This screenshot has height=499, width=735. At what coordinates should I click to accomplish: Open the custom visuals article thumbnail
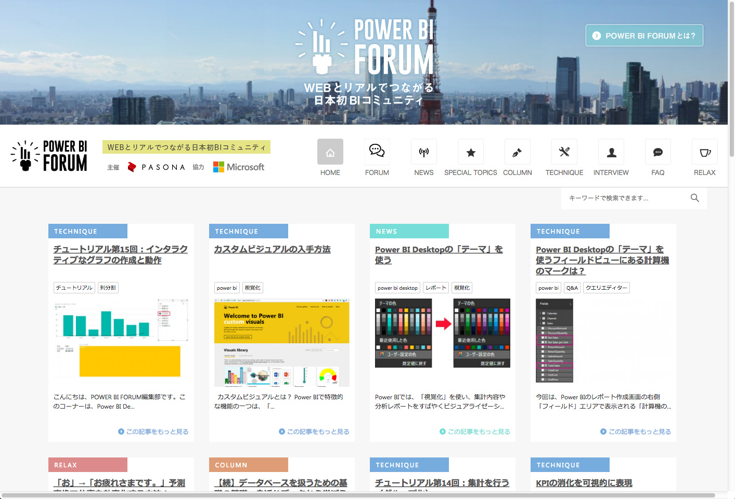click(281, 342)
